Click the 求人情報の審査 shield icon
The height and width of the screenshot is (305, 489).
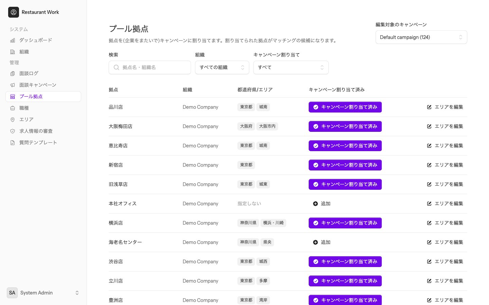[x=13, y=131]
